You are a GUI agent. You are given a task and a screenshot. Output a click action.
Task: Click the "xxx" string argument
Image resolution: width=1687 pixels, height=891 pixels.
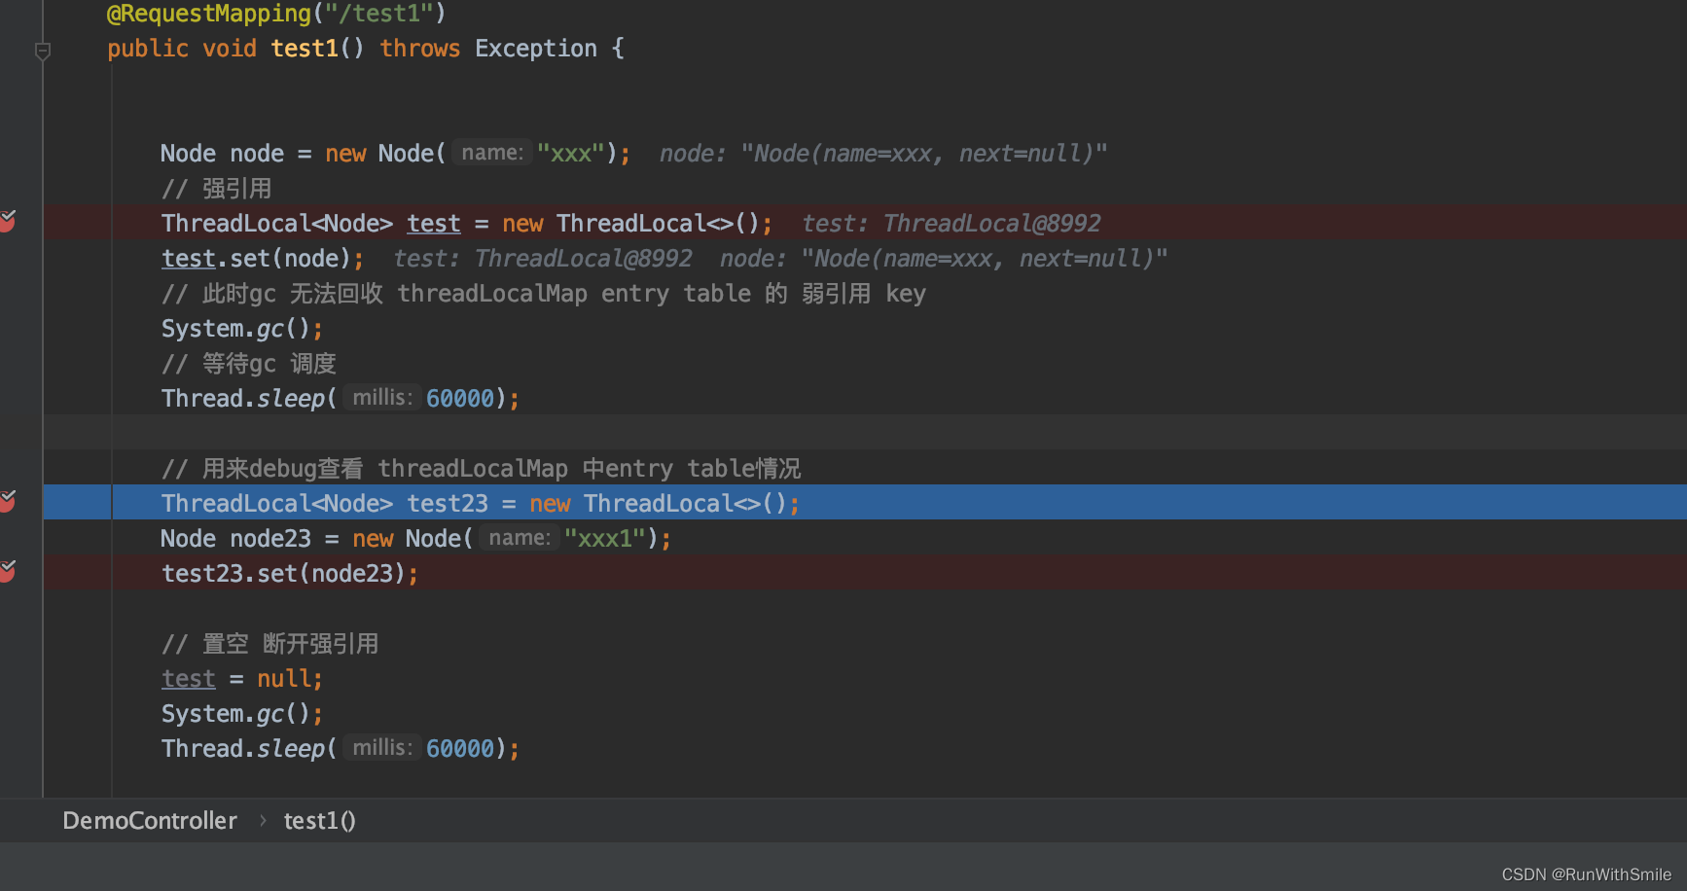571,154
